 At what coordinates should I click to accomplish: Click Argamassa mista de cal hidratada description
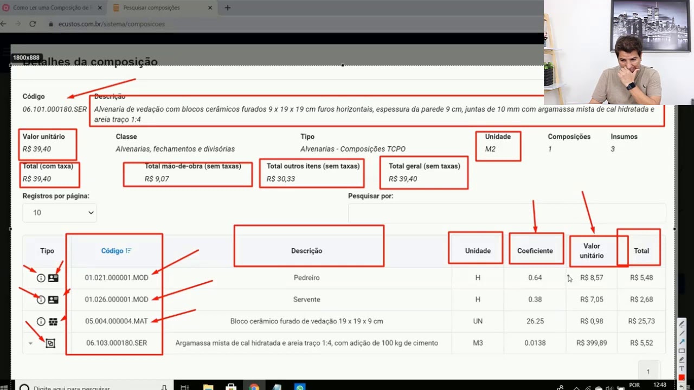(307, 343)
